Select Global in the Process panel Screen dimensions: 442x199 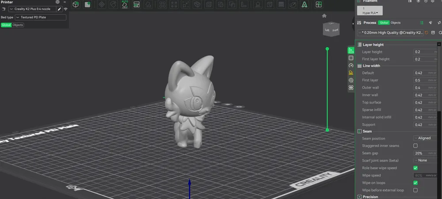(x=384, y=23)
